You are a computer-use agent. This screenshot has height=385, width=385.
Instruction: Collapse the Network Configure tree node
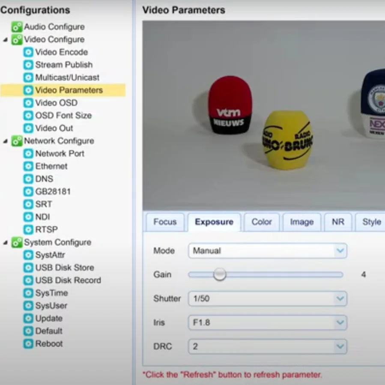(x=6, y=141)
